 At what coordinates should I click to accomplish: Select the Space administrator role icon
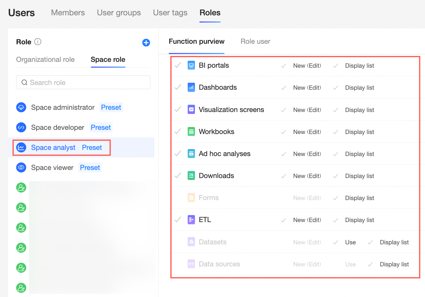click(21, 107)
